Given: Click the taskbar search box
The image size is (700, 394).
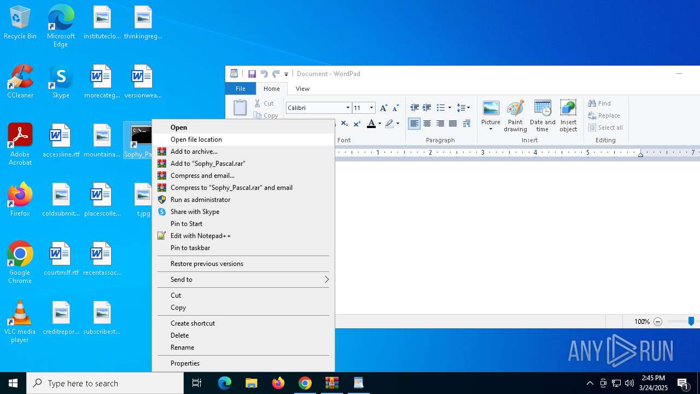Looking at the screenshot, I should [x=105, y=383].
